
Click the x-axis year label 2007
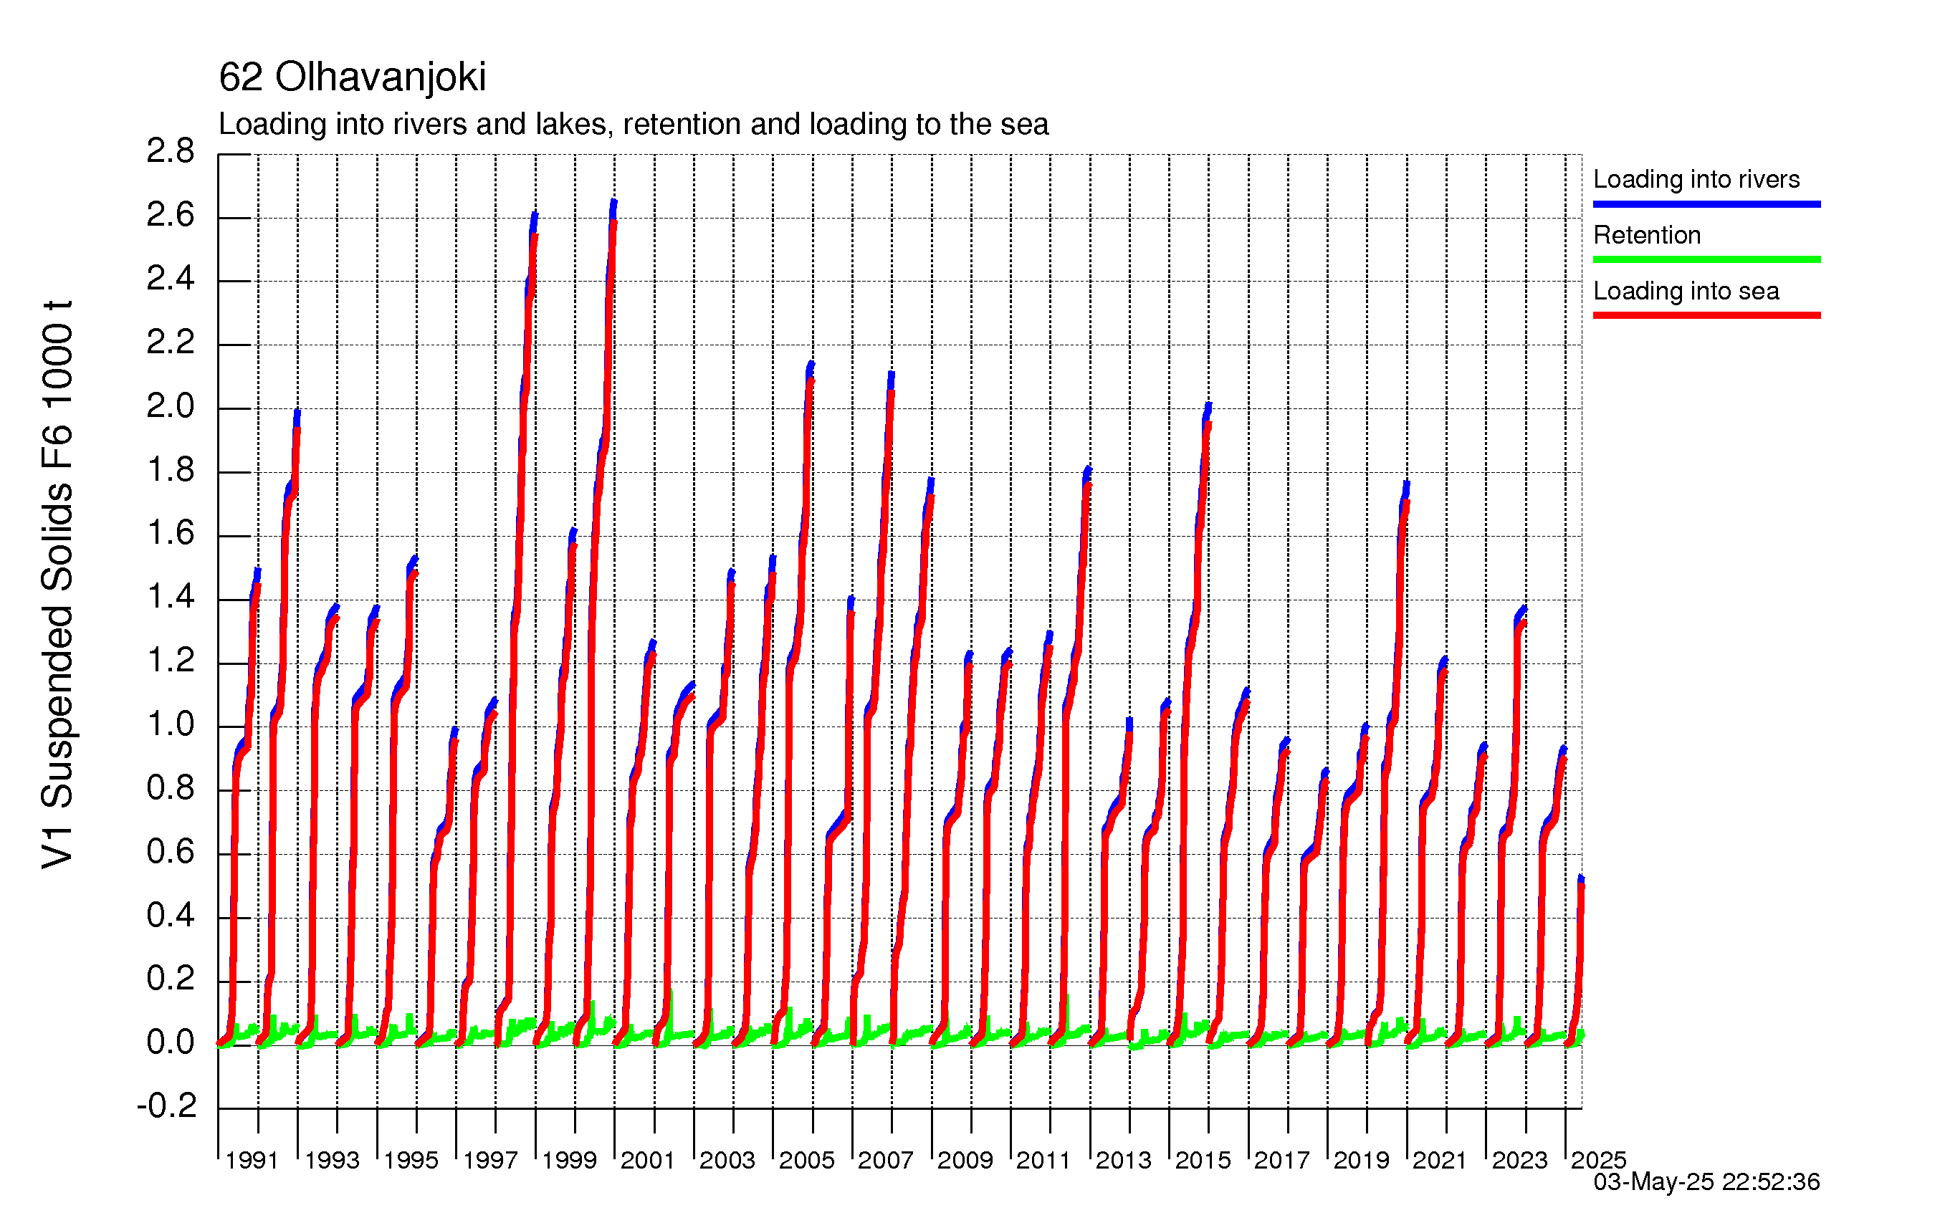pyautogui.click(x=886, y=1160)
